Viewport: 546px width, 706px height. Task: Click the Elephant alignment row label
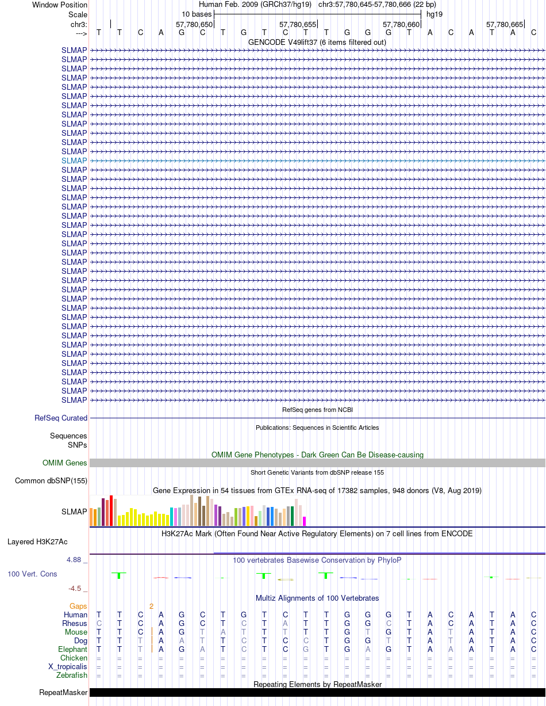click(72, 649)
